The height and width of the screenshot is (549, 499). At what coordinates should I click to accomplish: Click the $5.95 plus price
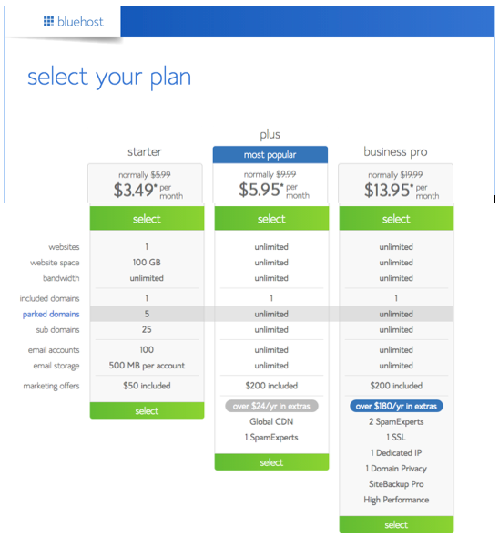pyautogui.click(x=260, y=190)
